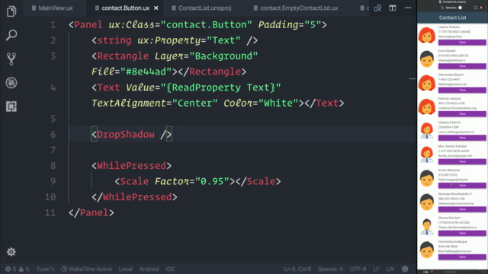Click Kurtis Weissnat's avatar image

(427, 178)
